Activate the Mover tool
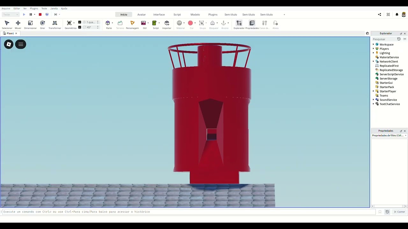408x229 pixels. click(x=18, y=25)
